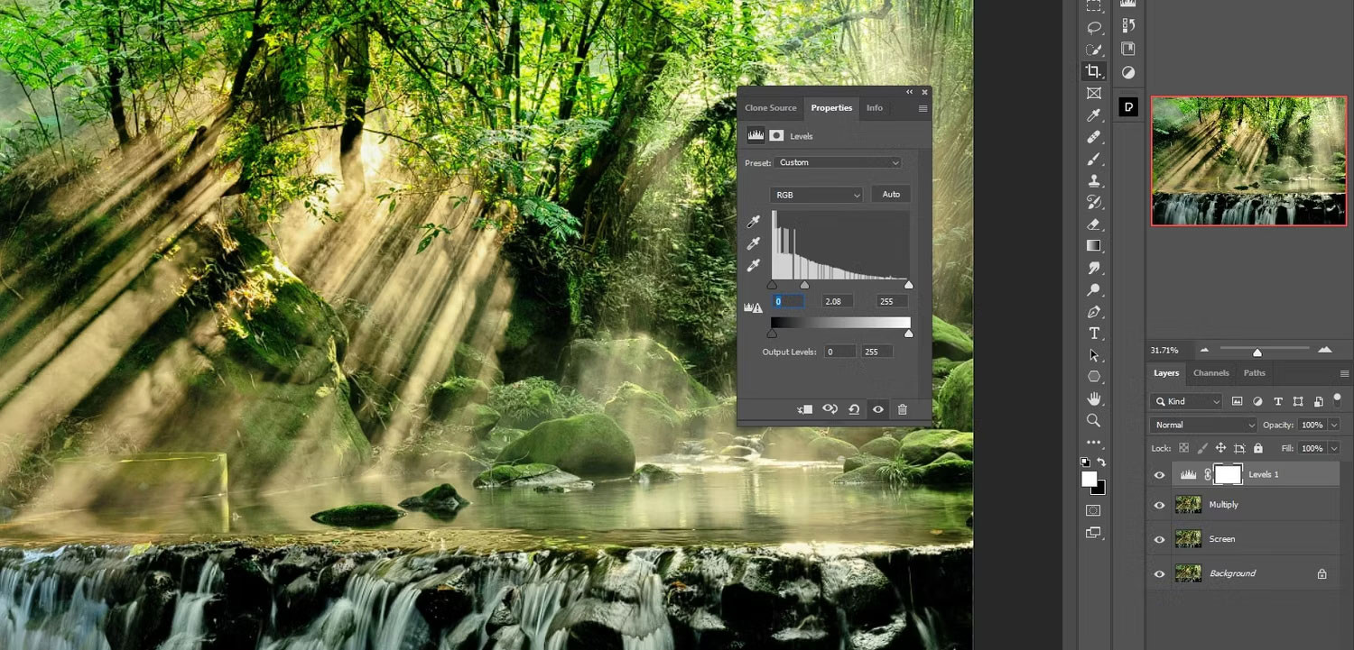Hide the Multiply layer
Viewport: 1354px width, 650px height.
pos(1160,506)
